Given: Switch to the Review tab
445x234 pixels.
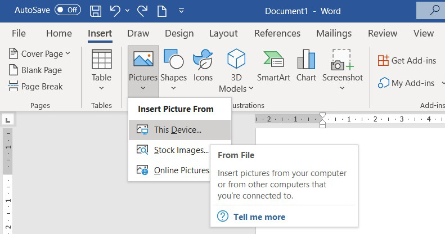Looking at the screenshot, I should click(383, 34).
